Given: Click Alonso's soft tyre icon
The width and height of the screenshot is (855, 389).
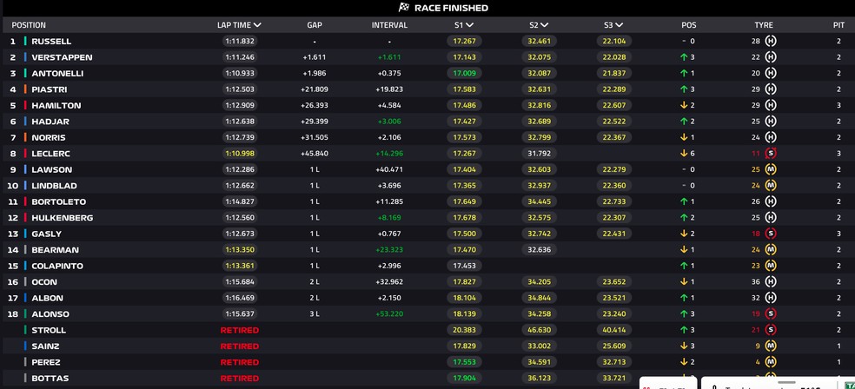Looking at the screenshot, I should pyautogui.click(x=771, y=313).
